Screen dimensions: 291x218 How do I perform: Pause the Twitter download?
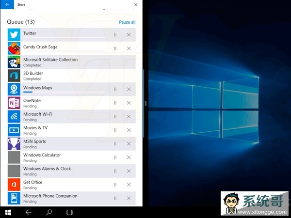(x=115, y=35)
